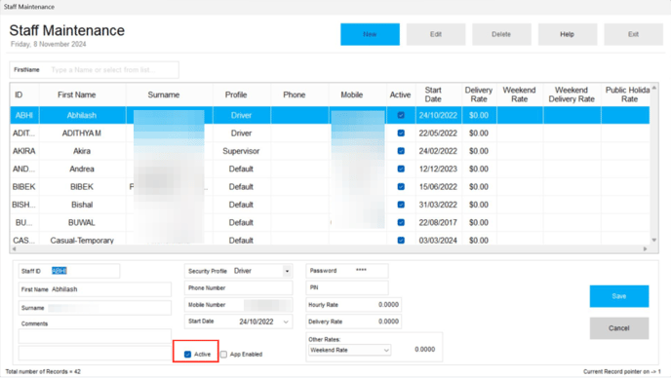The image size is (671, 378).
Task: Toggle Active checkbox for BIBEK row
Action: 401,187
